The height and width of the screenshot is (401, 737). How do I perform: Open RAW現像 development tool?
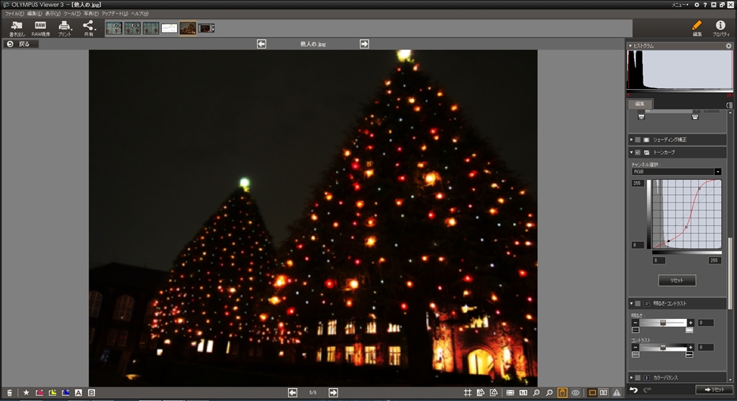coord(40,28)
